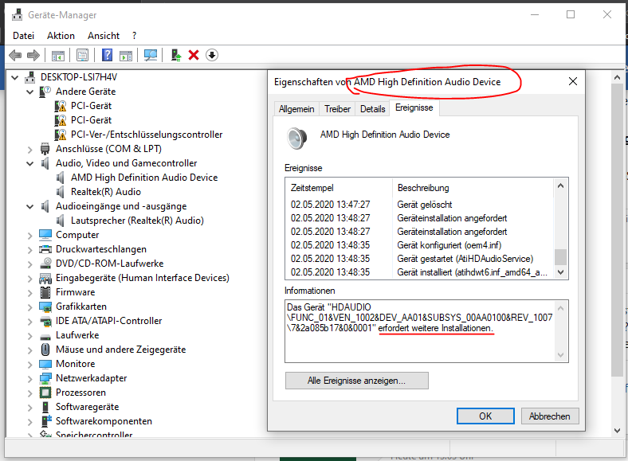The width and height of the screenshot is (628, 461).
Task: Collapse the Andere Geräte category
Action: click(x=29, y=92)
